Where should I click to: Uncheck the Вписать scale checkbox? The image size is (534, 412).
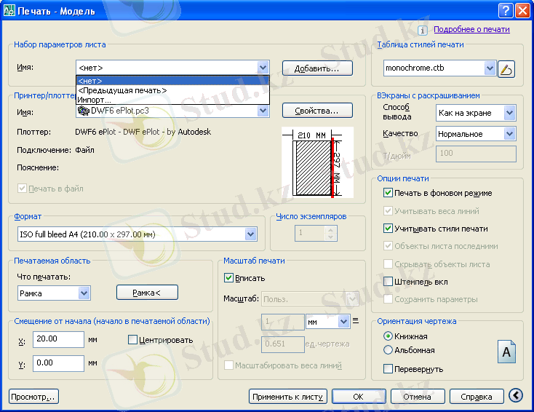229,278
